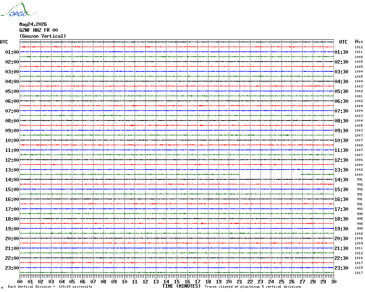Click the 13:00 UTC row label
The width and height of the screenshot is (365, 292).
click(12, 170)
